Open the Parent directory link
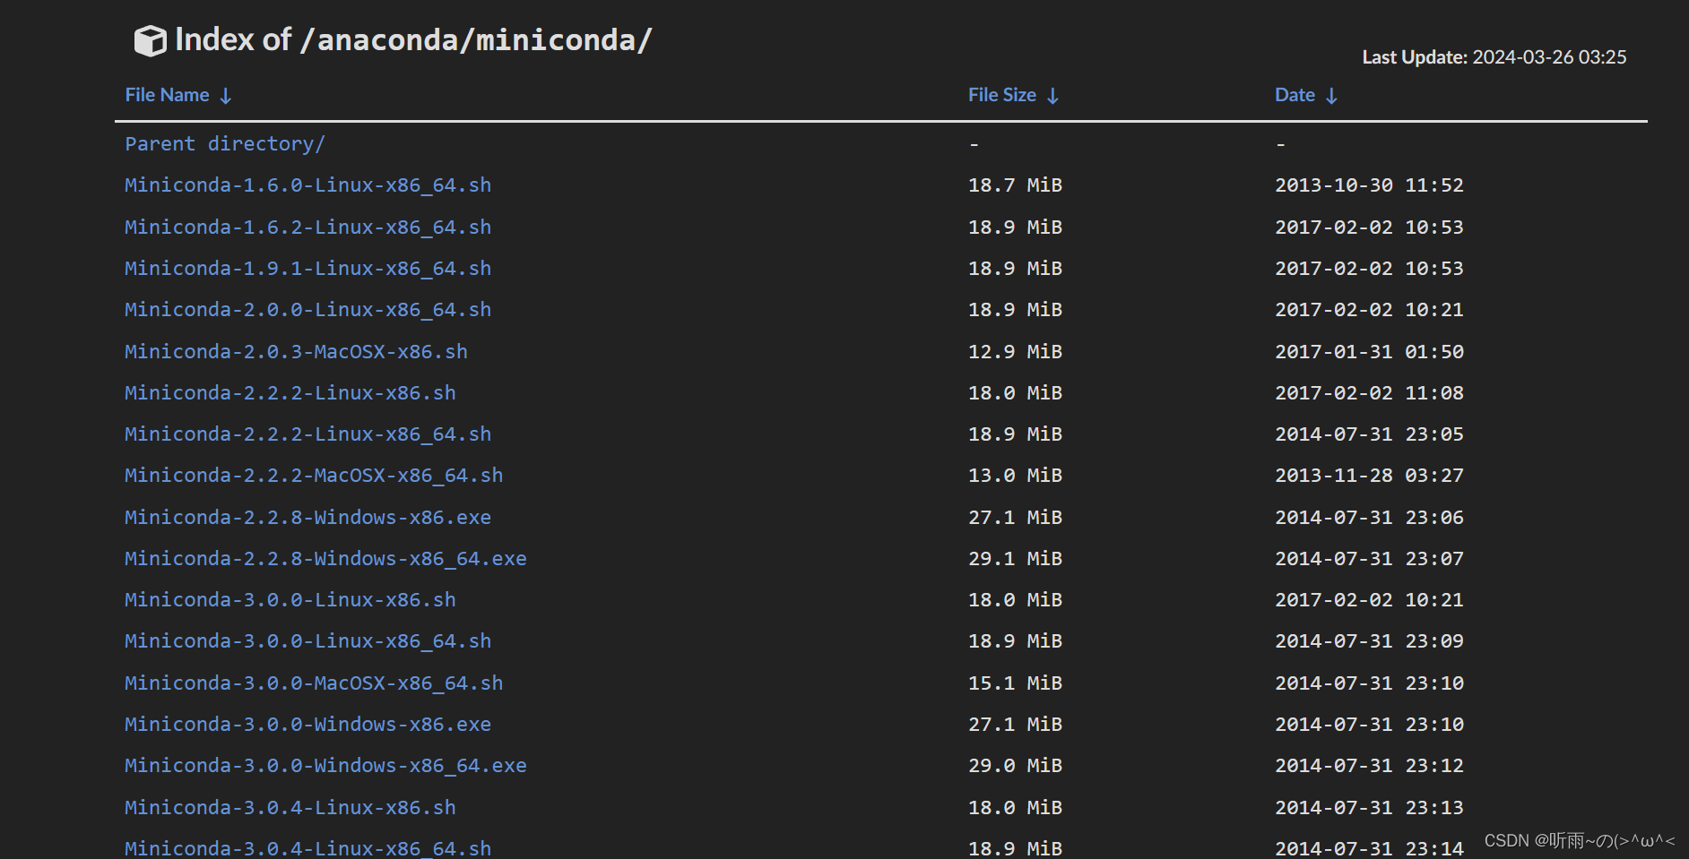This screenshot has height=859, width=1689. [x=224, y=143]
